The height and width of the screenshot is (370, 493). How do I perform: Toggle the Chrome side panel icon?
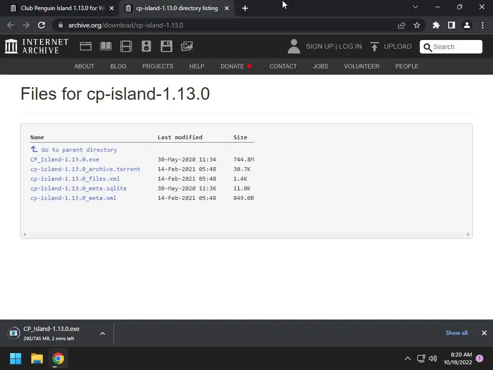(452, 25)
